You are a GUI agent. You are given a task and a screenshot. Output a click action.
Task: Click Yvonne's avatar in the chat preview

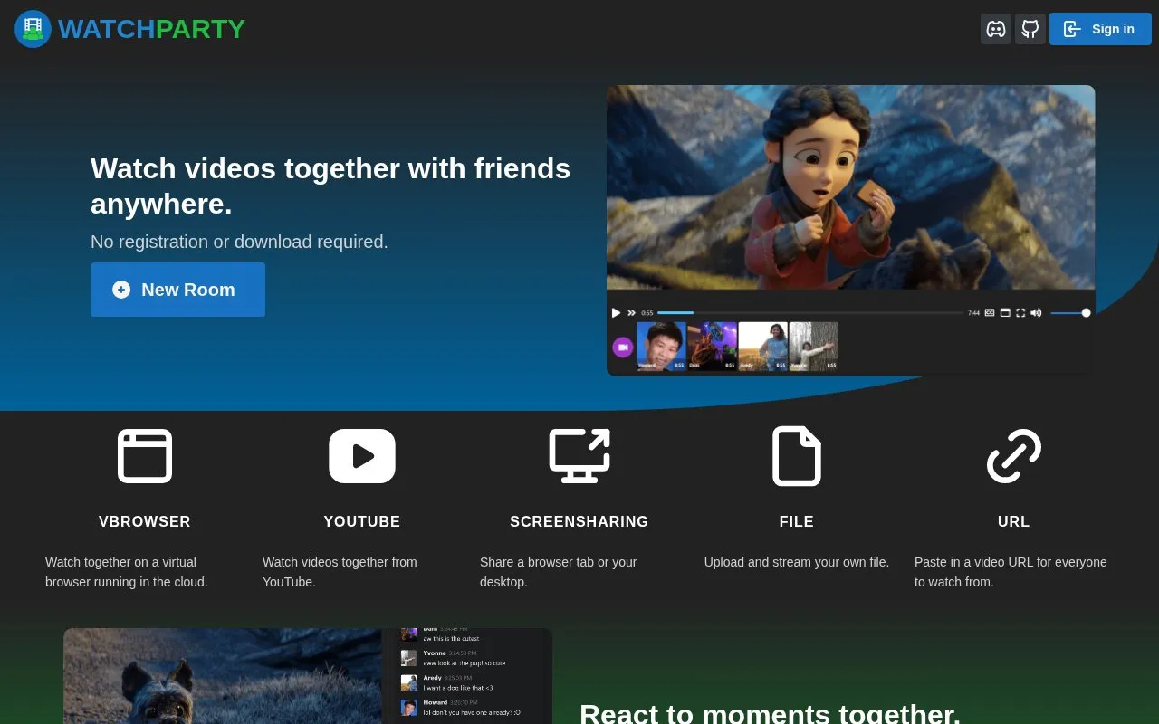tap(409, 658)
